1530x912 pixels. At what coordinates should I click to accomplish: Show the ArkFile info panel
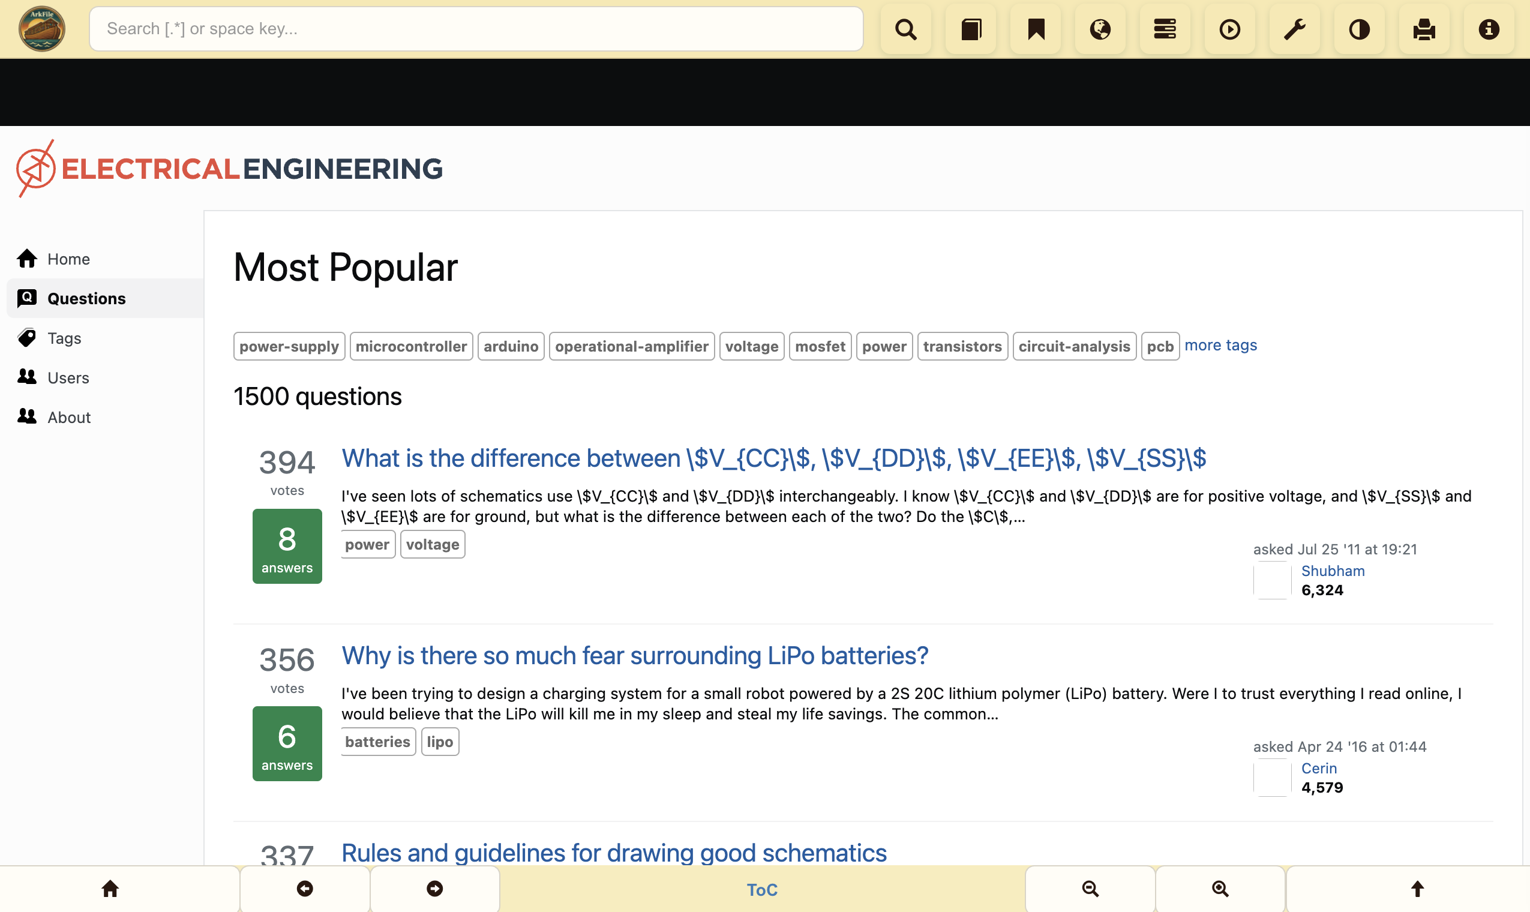click(x=1489, y=28)
